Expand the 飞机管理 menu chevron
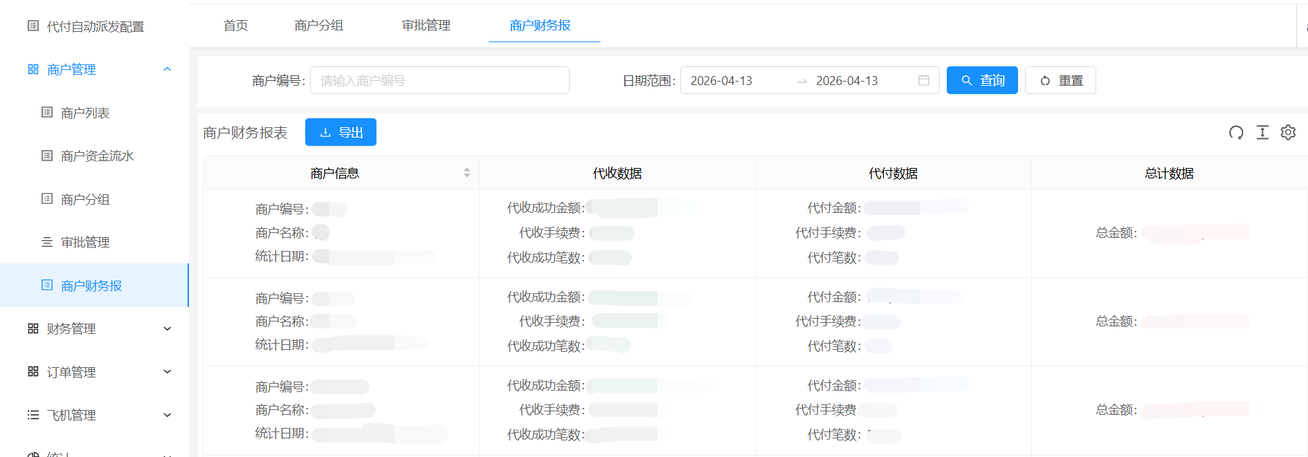The width and height of the screenshot is (1308, 457). (x=167, y=415)
